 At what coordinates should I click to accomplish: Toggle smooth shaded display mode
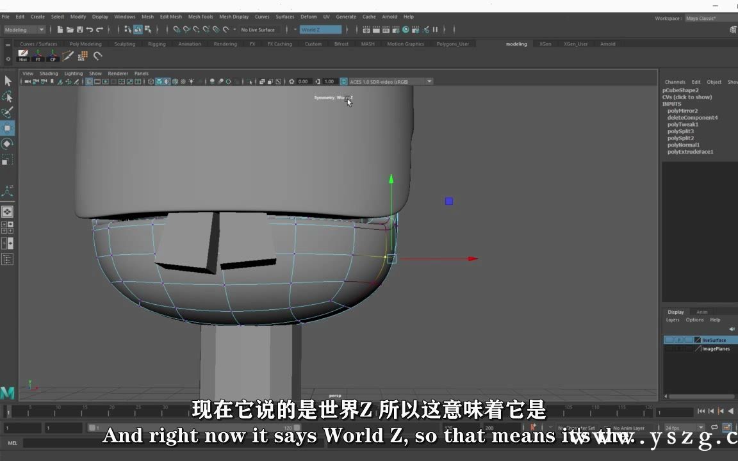pos(159,82)
